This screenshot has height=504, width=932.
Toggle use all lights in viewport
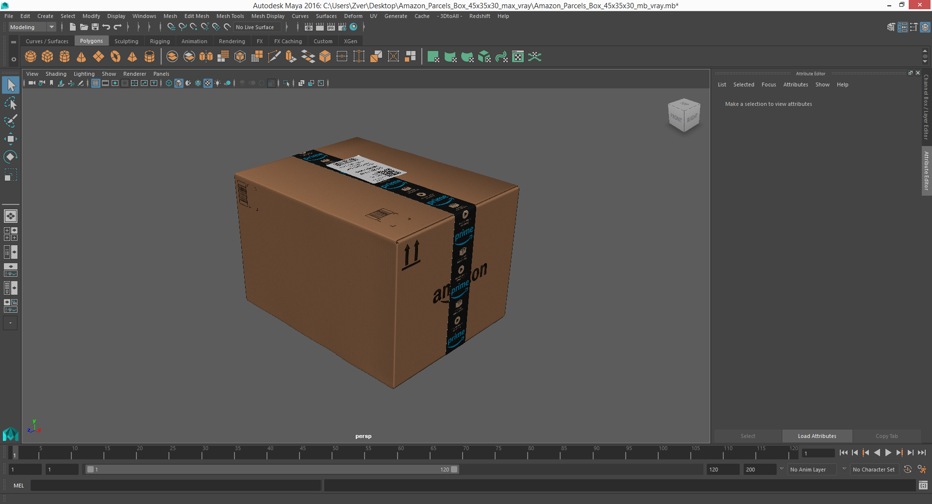tap(217, 84)
